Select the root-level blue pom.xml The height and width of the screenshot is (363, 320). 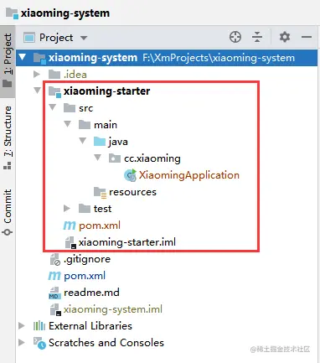tap(85, 276)
